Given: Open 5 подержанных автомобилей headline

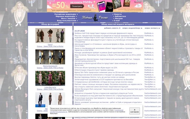Looking at the screenshot, I should 103,82.
